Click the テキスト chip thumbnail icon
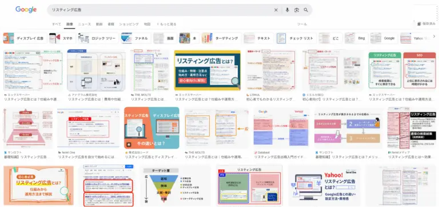 (249, 38)
